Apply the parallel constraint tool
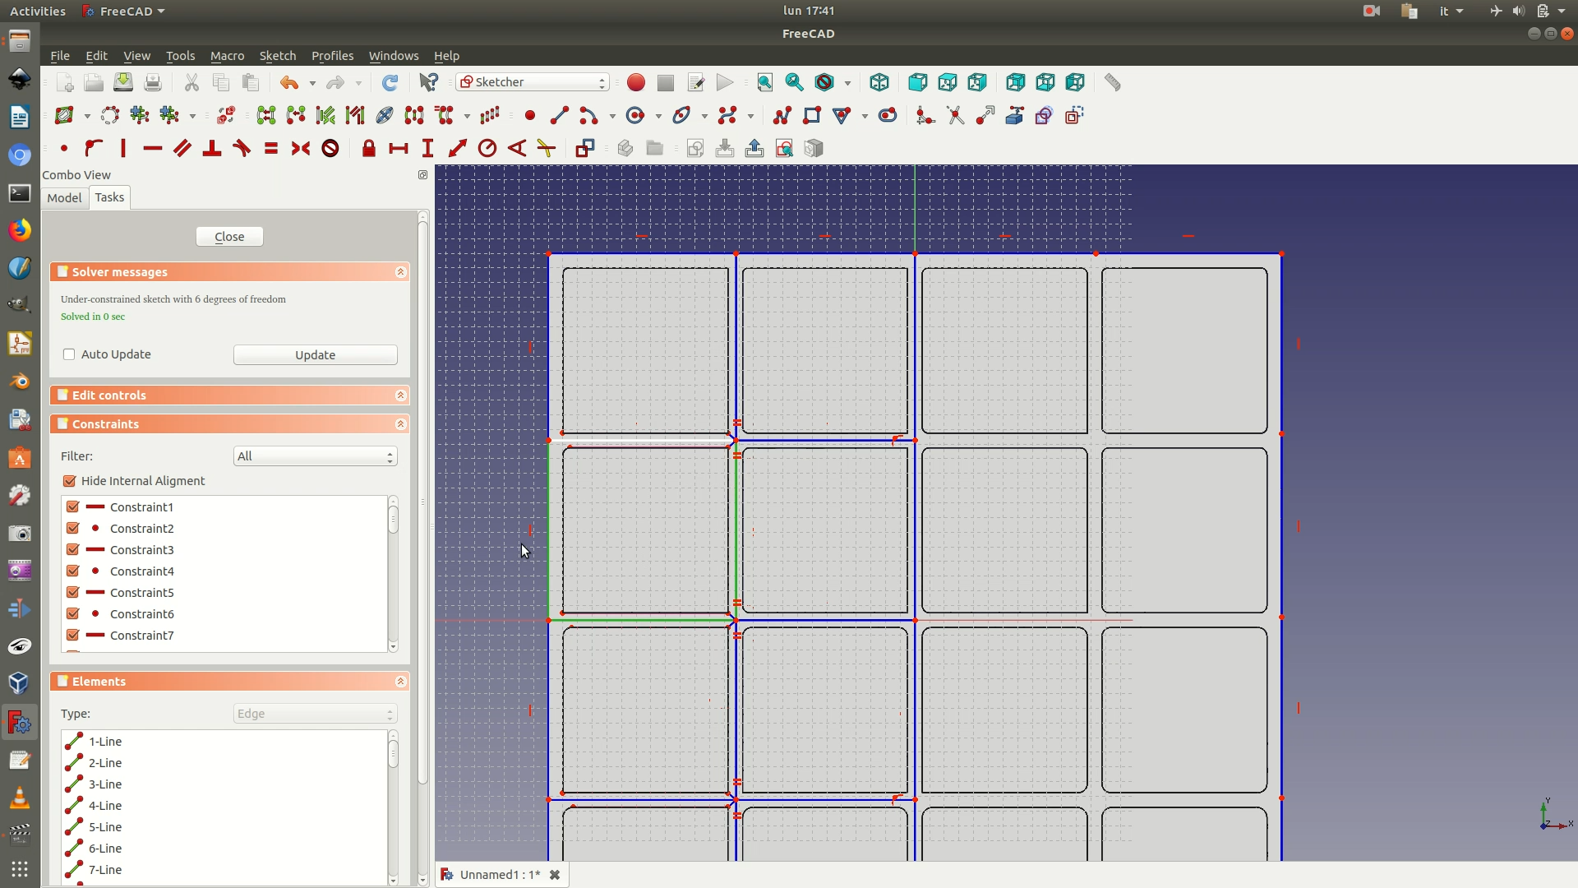Viewport: 1578px width, 888px height. point(182,148)
